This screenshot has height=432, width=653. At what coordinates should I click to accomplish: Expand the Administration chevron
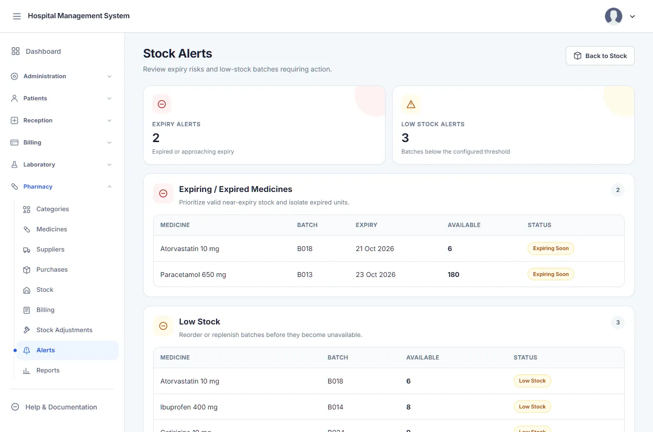(x=109, y=76)
